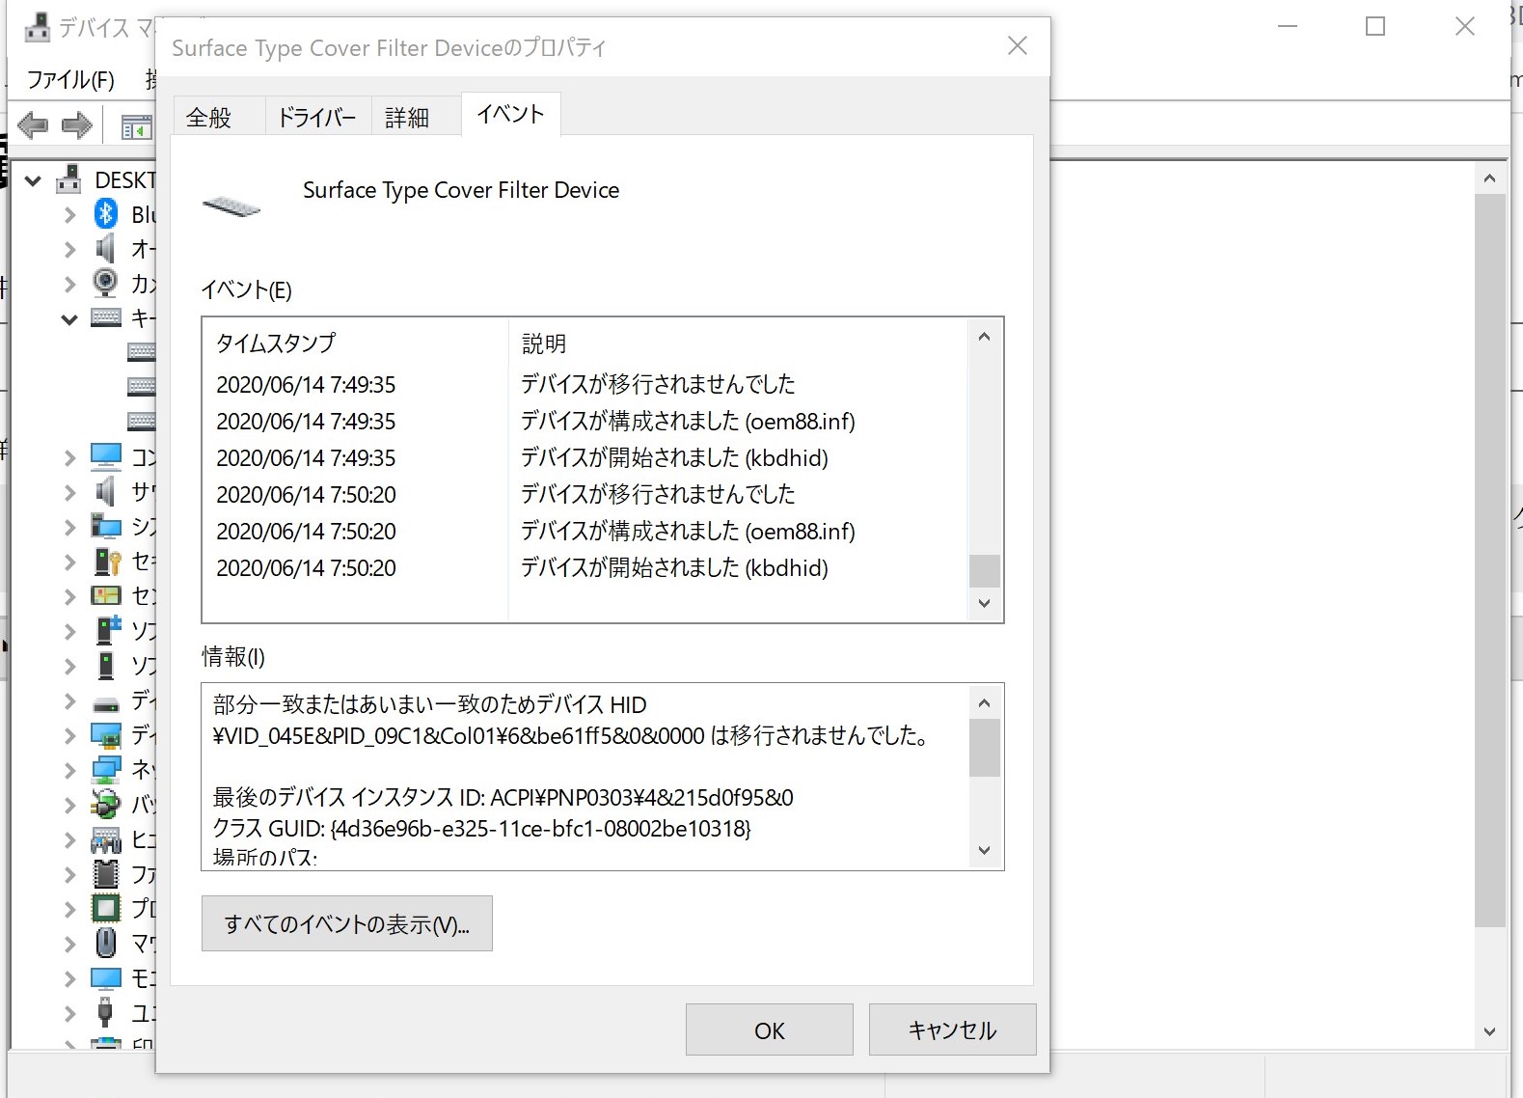
Task: Click the info box scroll down arrow
Action: 984,850
